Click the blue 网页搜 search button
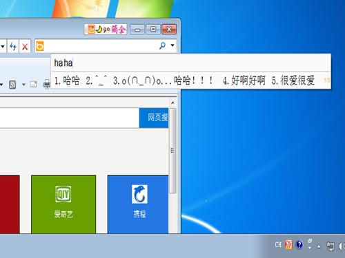 tap(154, 118)
